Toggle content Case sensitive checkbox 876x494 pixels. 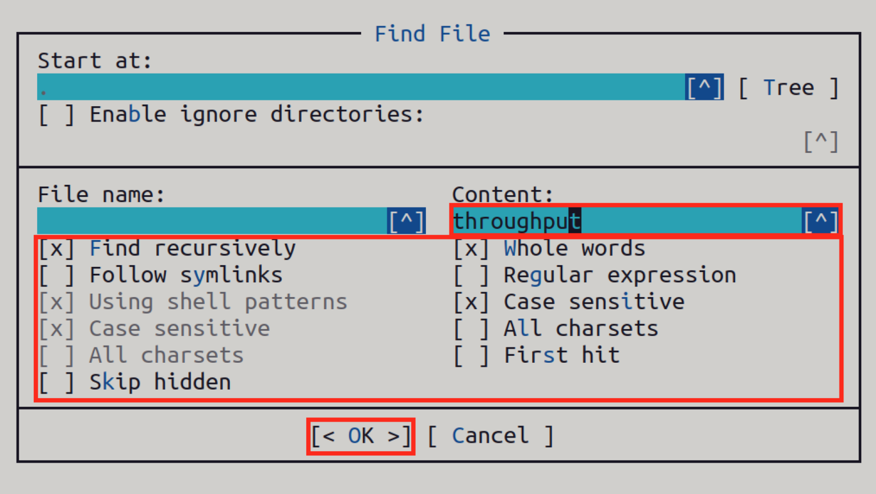pyautogui.click(x=471, y=302)
